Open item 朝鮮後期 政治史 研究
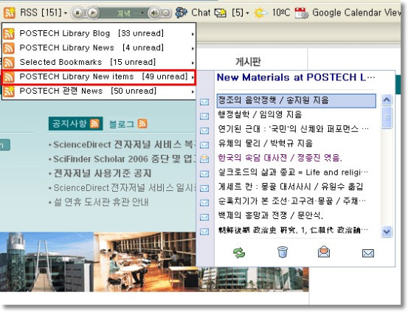This screenshot has width=408, height=312. (293, 230)
